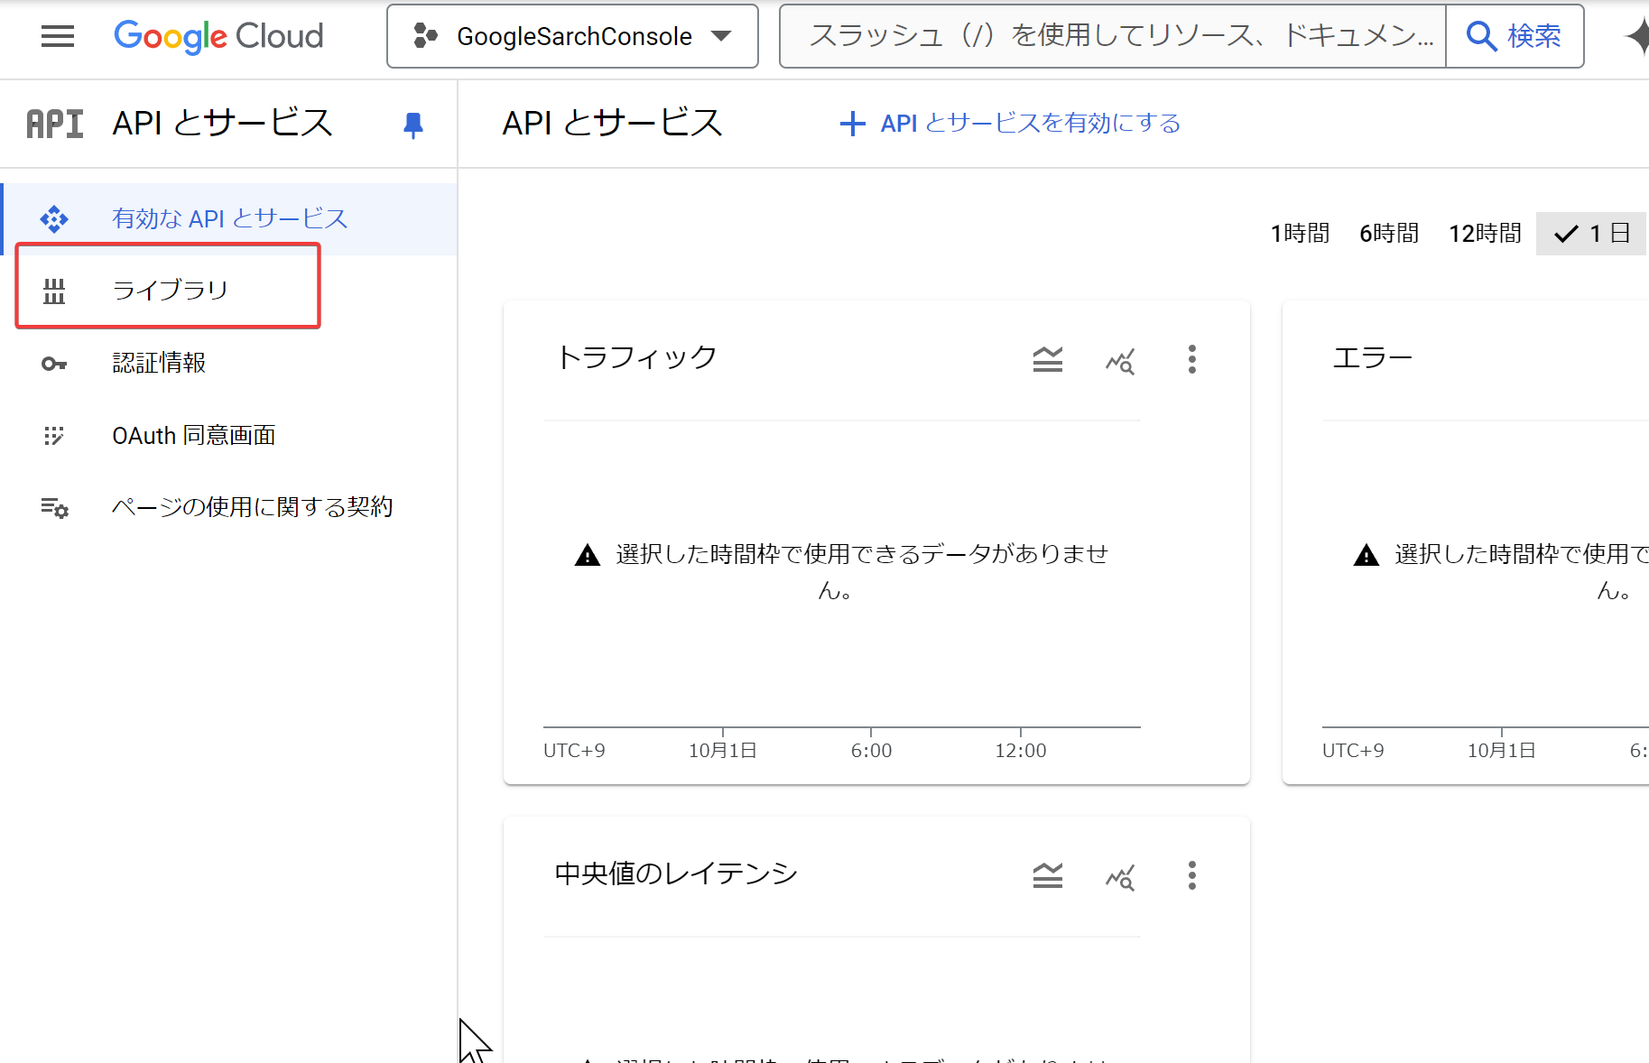The image size is (1649, 1063).
Task: Toggle legend icon on トラフィック chart
Action: (x=1047, y=359)
